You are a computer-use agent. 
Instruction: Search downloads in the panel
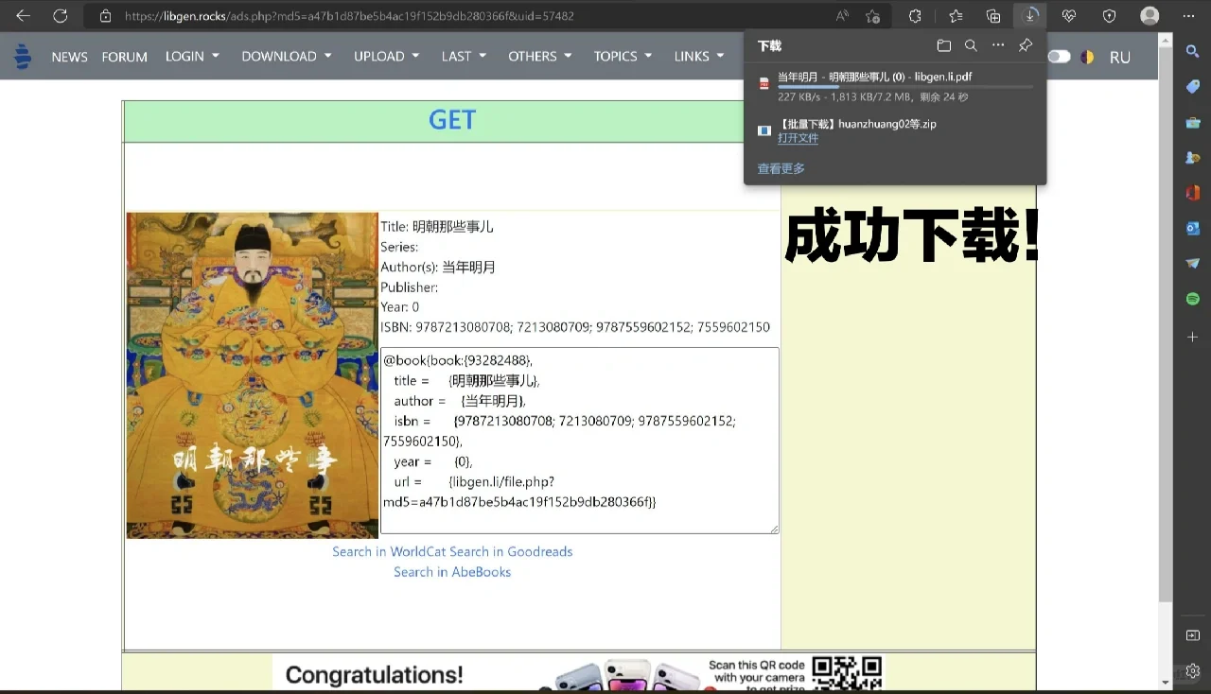point(971,45)
